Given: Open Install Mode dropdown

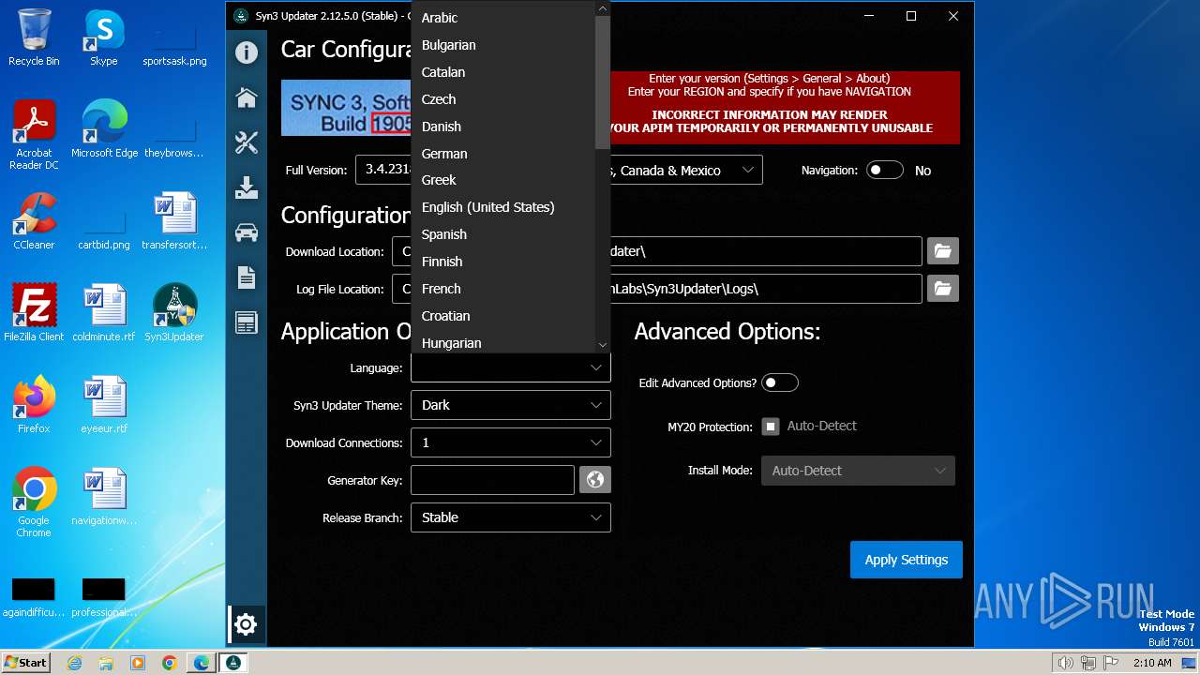Looking at the screenshot, I should pos(858,471).
